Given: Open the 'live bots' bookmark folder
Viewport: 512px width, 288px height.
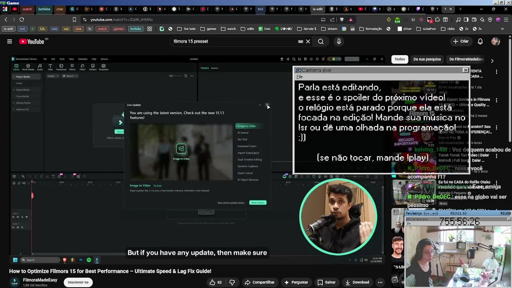Looking at the screenshot, I should tap(186, 29).
